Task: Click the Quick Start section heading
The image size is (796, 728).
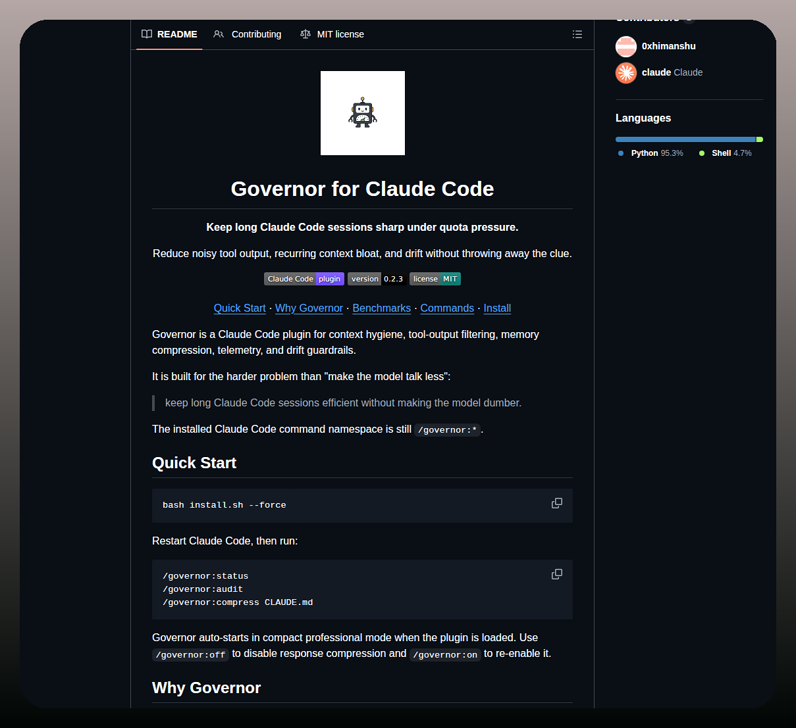Action: click(194, 463)
